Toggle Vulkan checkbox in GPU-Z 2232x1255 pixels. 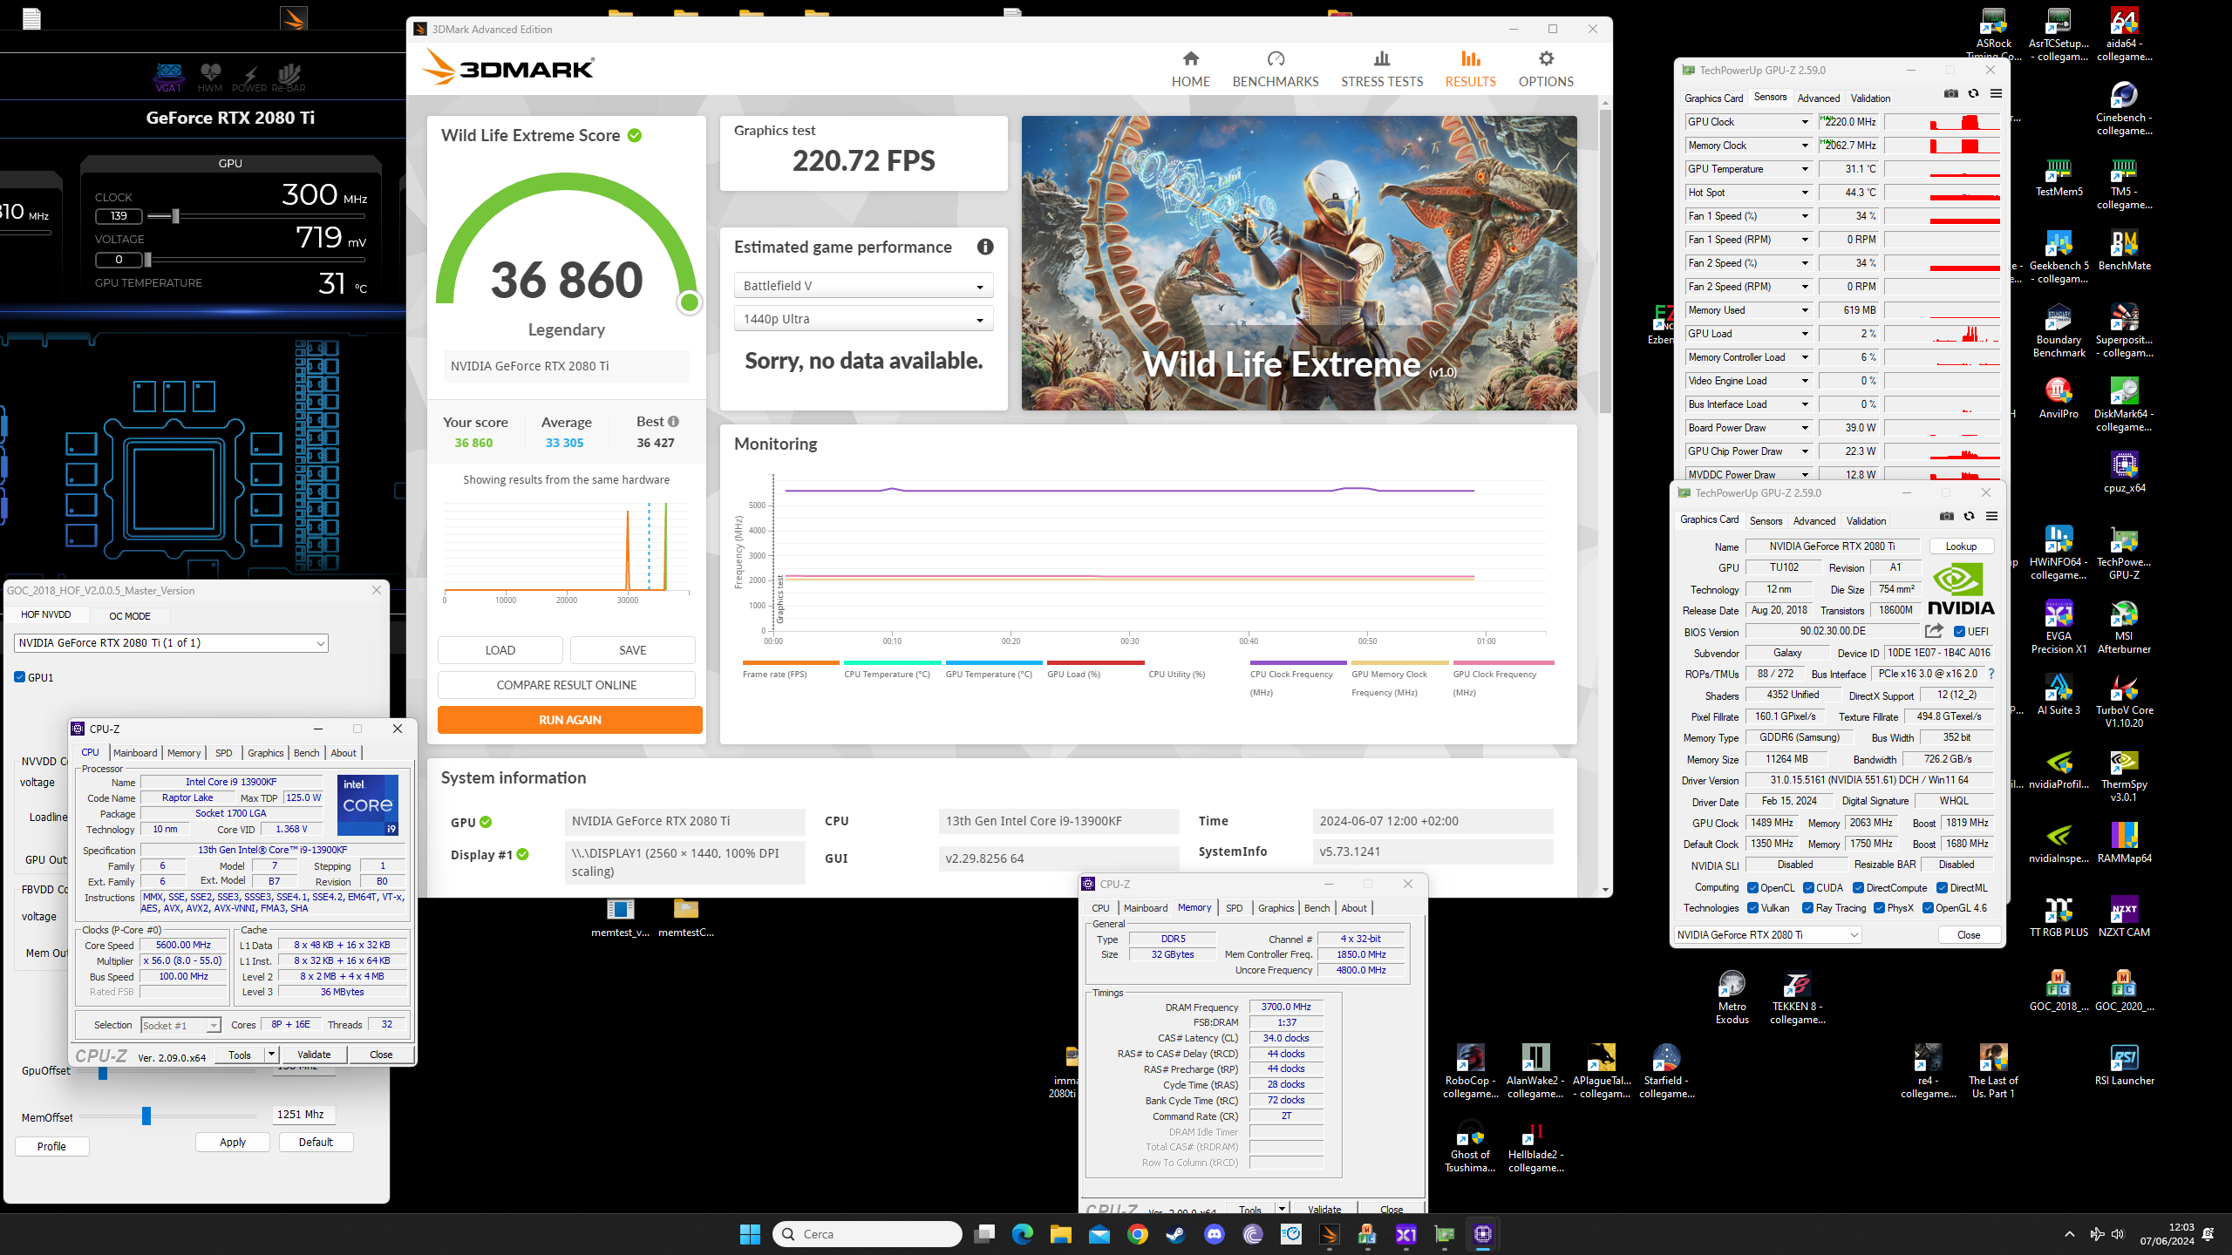[1752, 908]
